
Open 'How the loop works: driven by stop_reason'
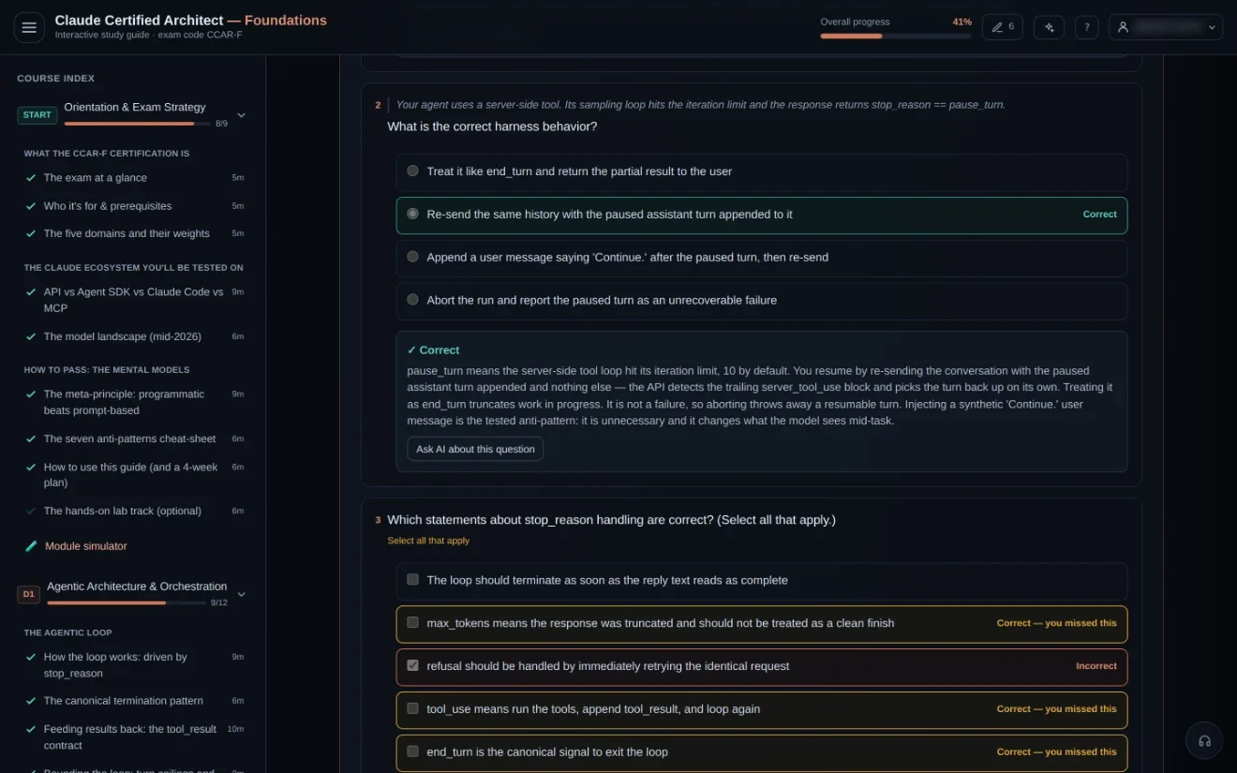(115, 665)
